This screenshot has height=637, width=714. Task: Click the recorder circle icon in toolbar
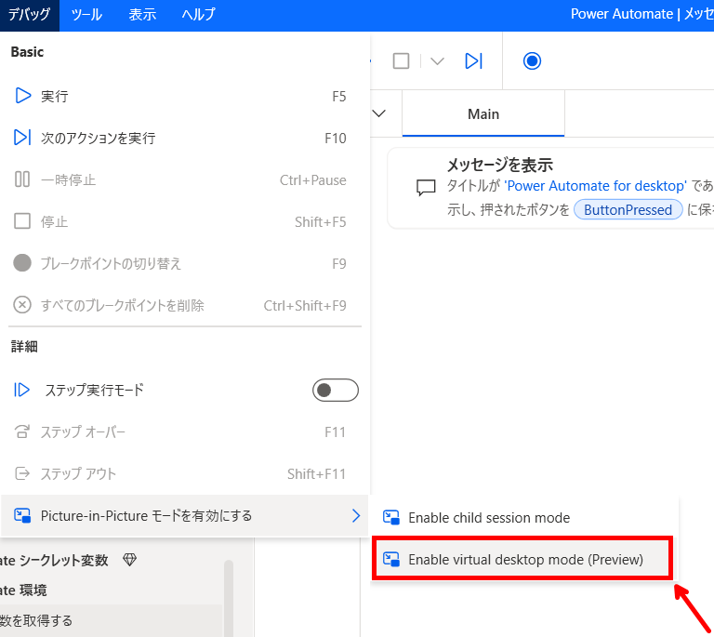(532, 61)
